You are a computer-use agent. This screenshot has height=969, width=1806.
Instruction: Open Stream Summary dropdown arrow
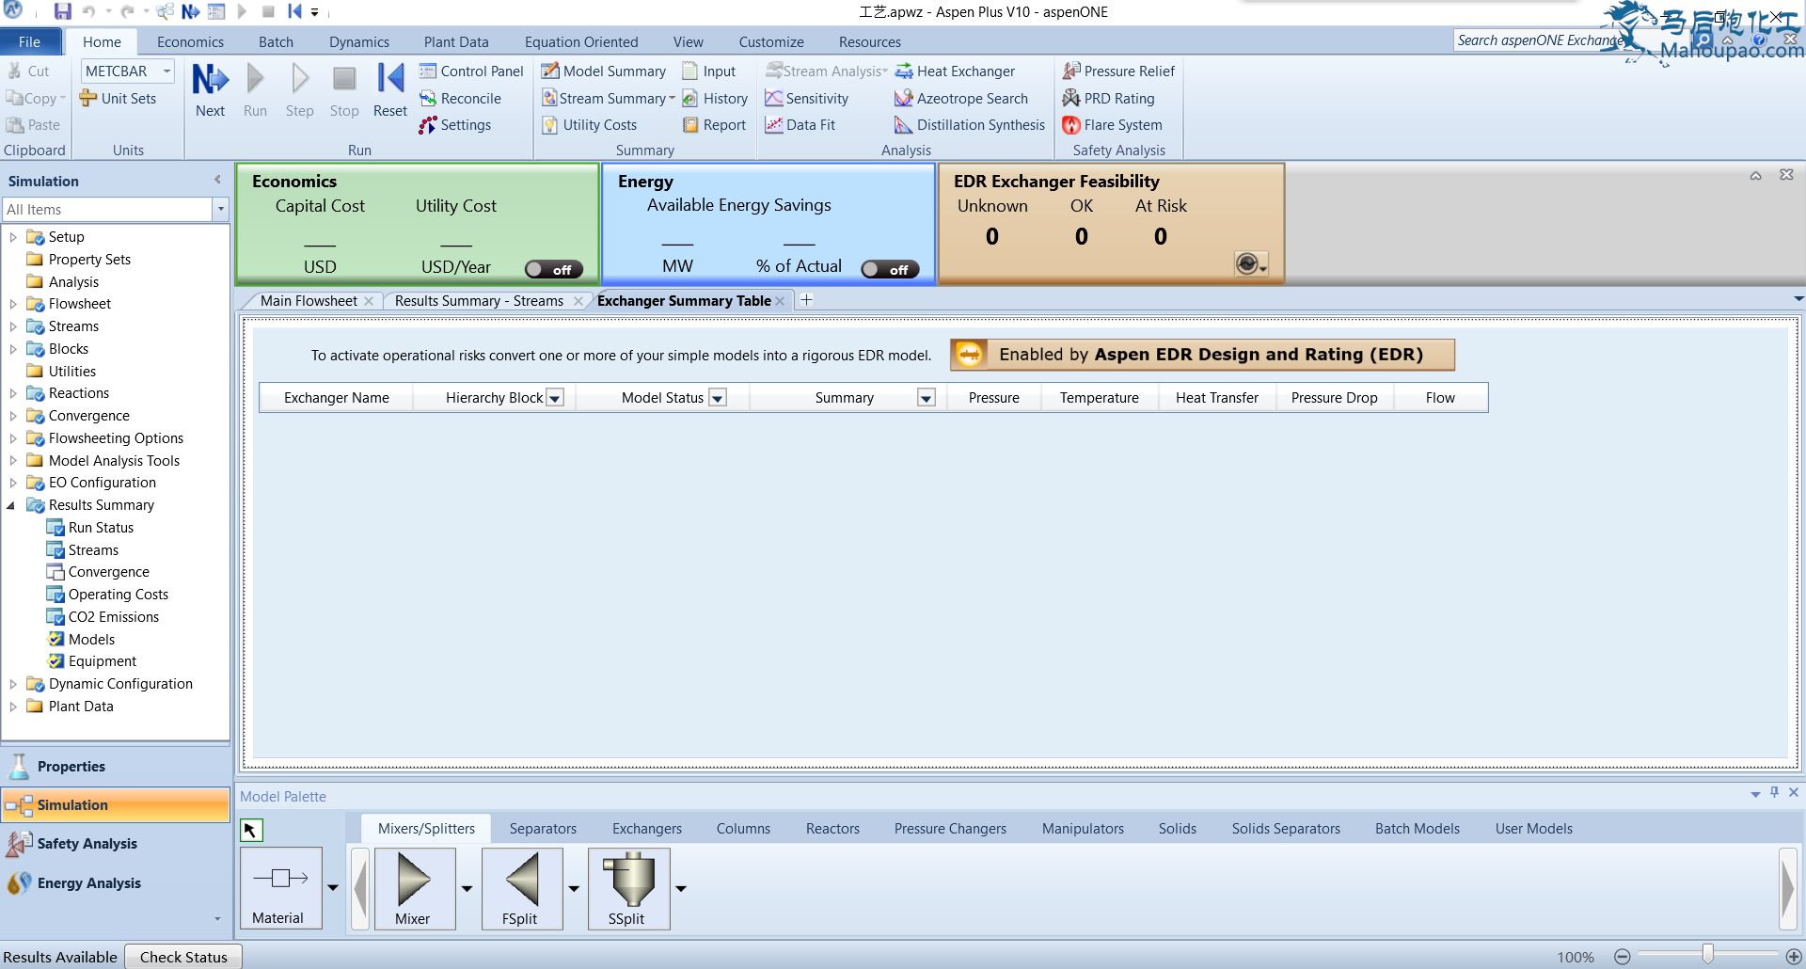pos(672,99)
